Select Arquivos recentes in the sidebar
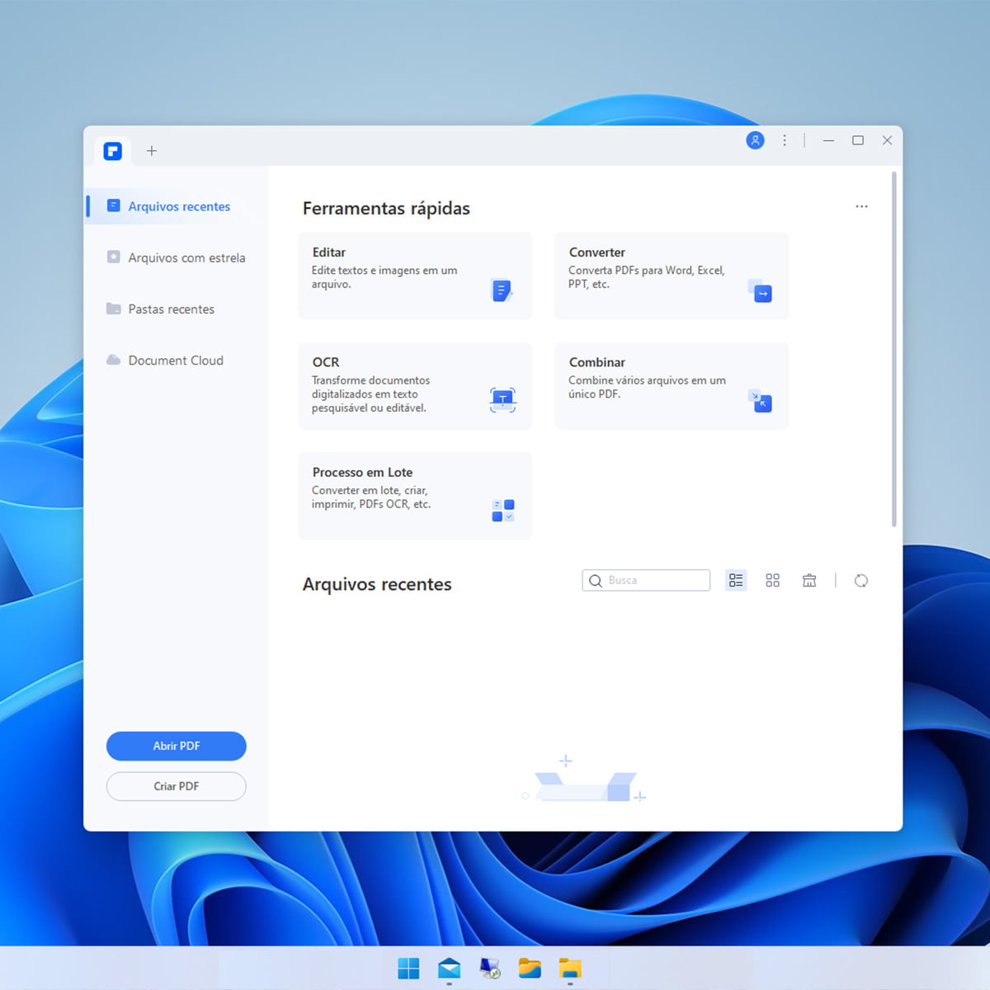The height and width of the screenshot is (990, 990). pyautogui.click(x=177, y=206)
